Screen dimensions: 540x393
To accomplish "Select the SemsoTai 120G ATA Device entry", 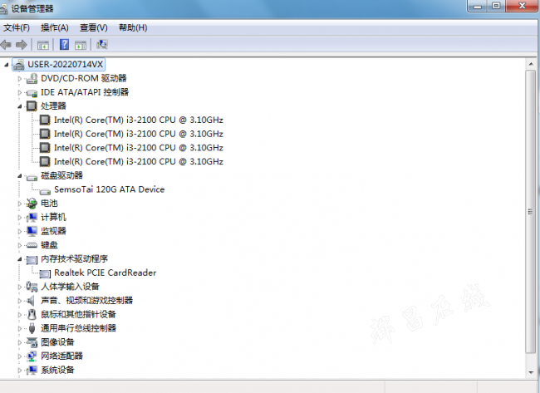I will (x=109, y=189).
